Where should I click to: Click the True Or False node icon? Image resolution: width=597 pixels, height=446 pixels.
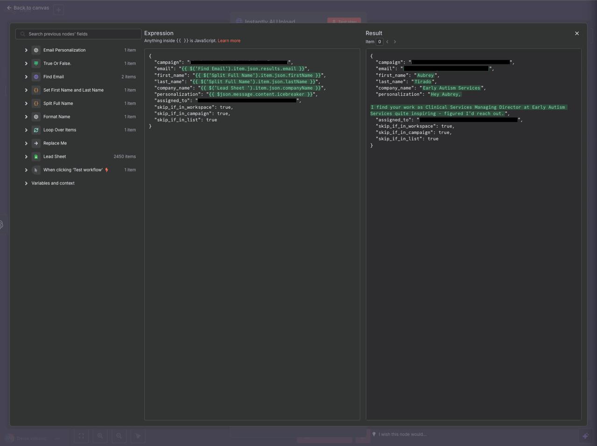pyautogui.click(x=36, y=64)
